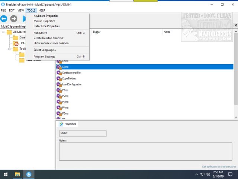Open File Explorer from the taskbar
Screen dimensions: 238x179
(x=17, y=174)
